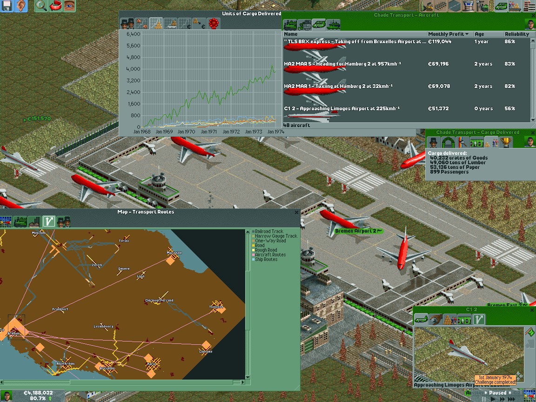Open the airport control tower build tool
Viewport: 536px width, 402px height.
click(x=469, y=6)
